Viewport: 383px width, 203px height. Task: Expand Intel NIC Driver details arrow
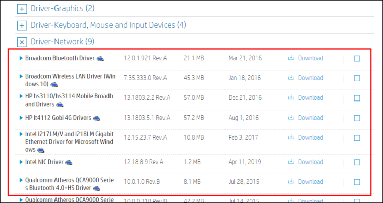[21, 162]
